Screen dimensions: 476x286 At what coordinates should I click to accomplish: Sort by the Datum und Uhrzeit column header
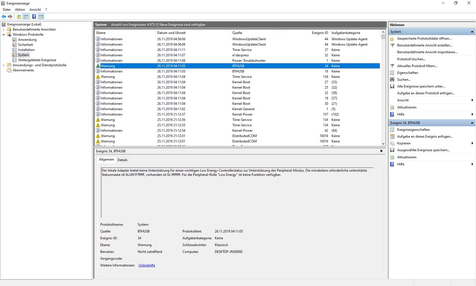[193, 33]
